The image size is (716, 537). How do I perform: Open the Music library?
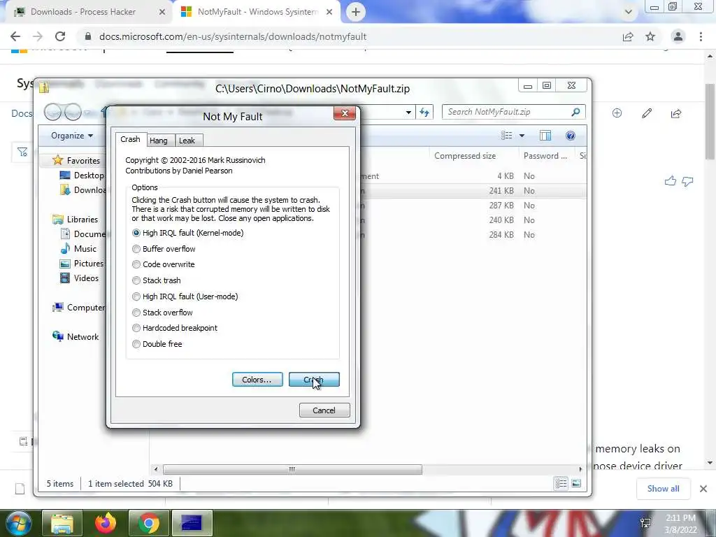78,249
